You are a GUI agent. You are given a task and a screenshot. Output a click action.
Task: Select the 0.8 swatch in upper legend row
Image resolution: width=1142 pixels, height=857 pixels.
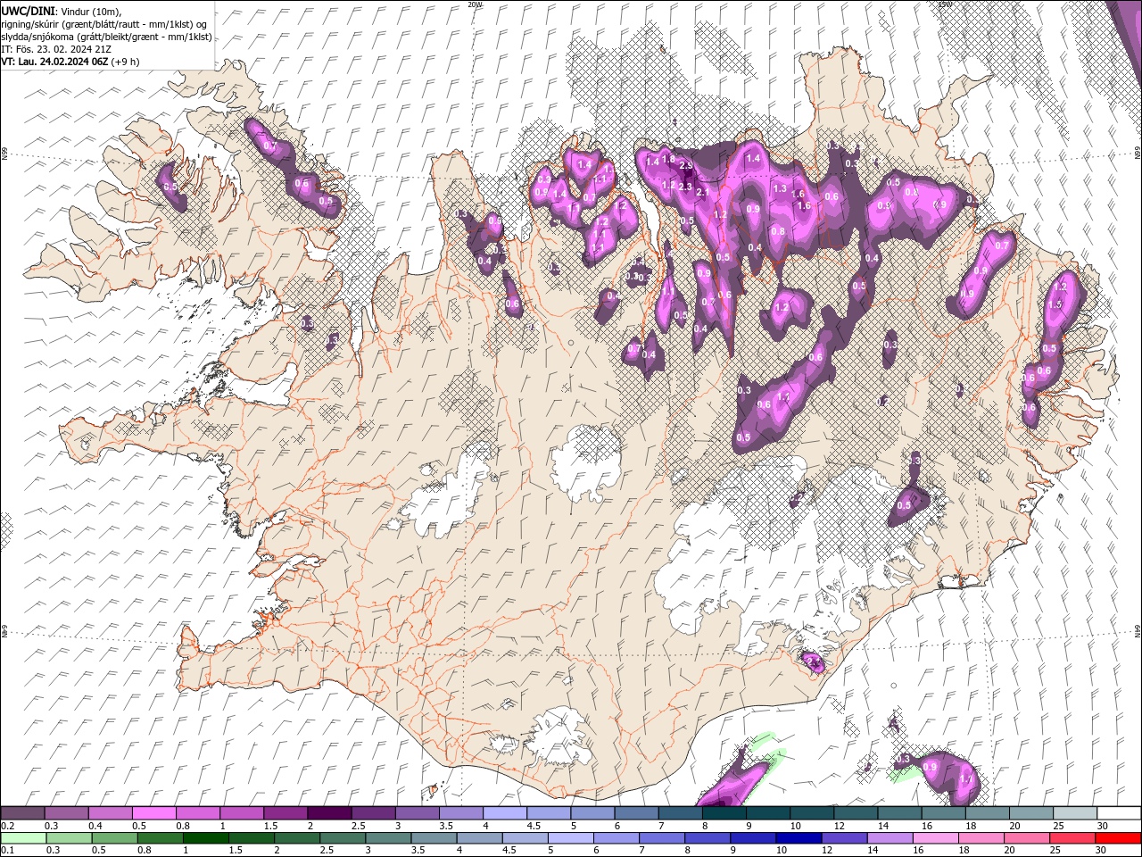[197, 813]
